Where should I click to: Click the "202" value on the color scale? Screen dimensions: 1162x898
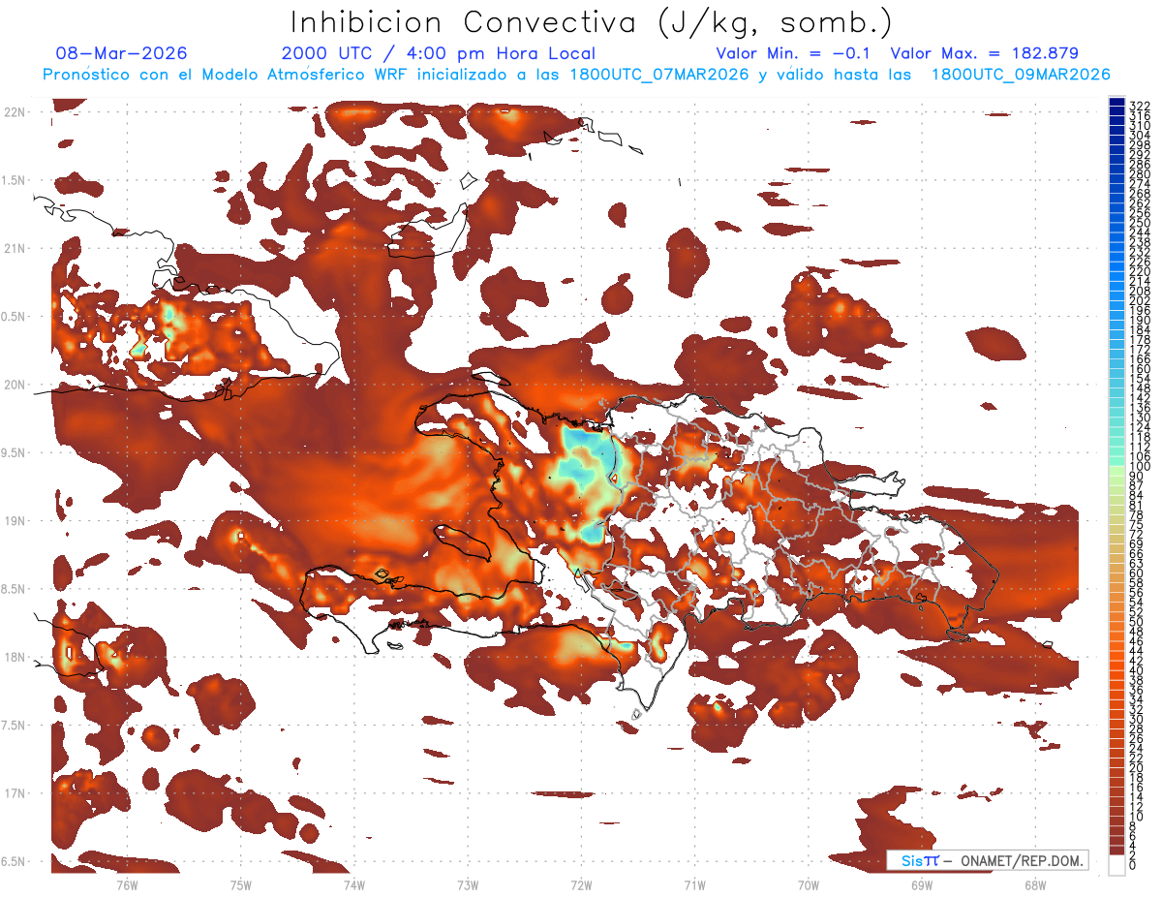point(1139,300)
